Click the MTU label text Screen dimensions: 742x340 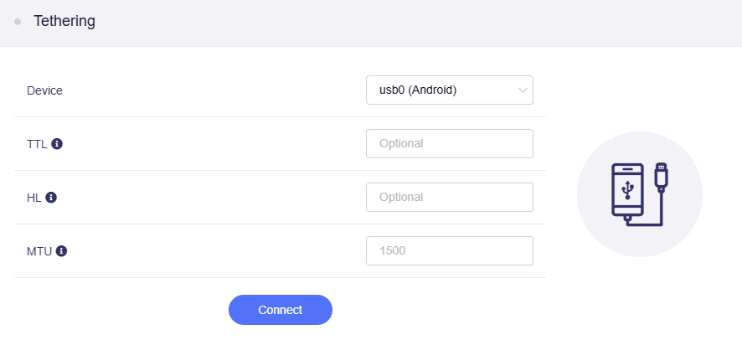coord(39,250)
